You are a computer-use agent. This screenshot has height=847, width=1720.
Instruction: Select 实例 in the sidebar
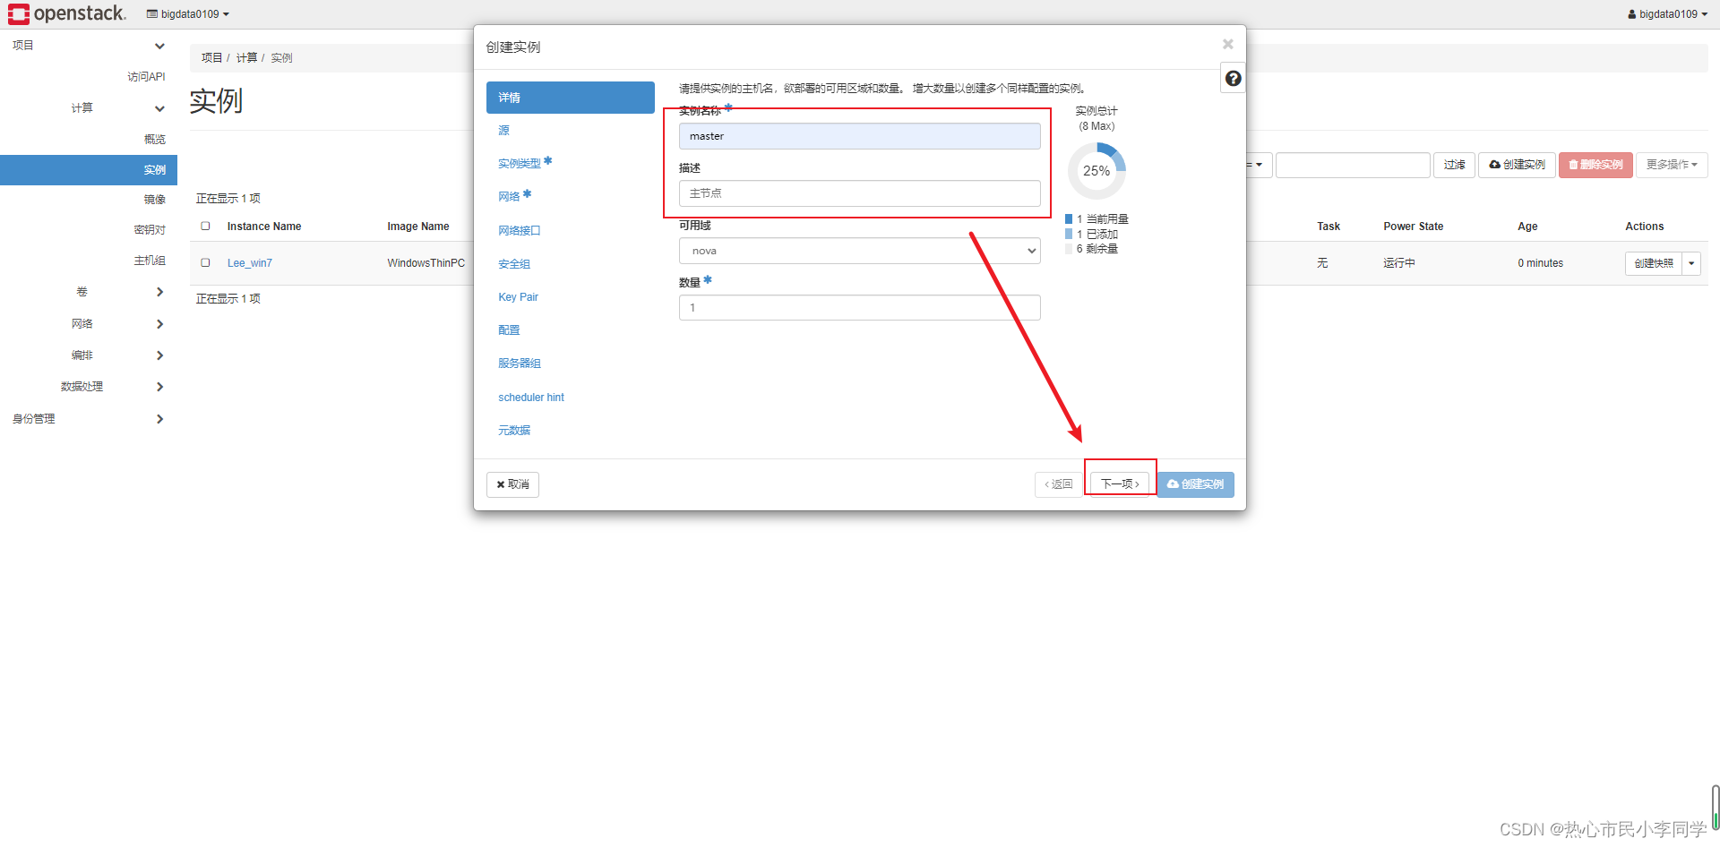point(89,170)
